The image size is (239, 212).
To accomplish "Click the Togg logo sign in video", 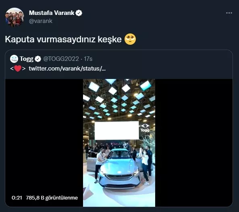I will click(x=145, y=128).
